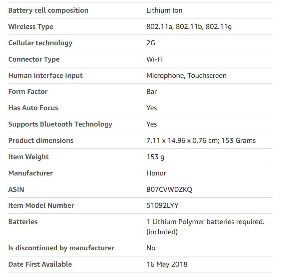
Task: Select the Lithium Ion value
Action: 164,10
